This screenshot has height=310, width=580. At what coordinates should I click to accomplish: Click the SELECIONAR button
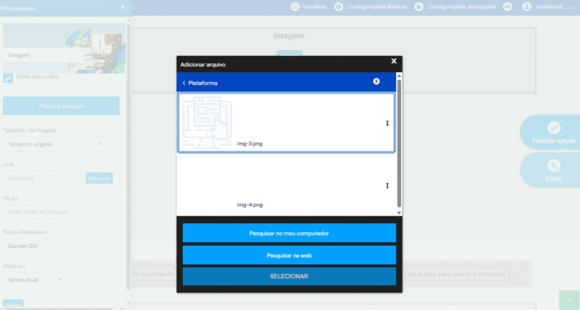click(289, 276)
